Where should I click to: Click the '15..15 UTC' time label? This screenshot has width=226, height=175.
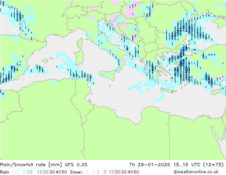(187, 165)
